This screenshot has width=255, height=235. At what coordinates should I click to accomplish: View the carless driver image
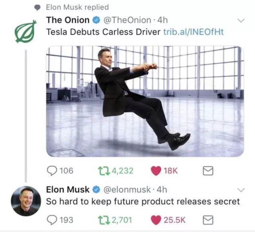coord(145,101)
